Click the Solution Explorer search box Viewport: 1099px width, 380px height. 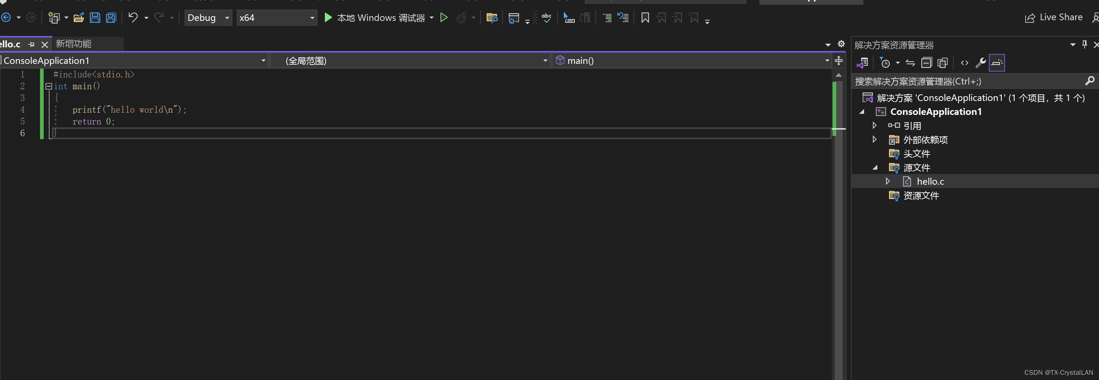point(960,81)
